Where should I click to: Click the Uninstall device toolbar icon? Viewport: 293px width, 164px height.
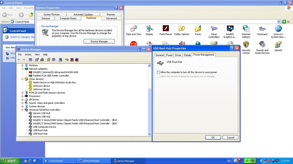tap(72, 60)
